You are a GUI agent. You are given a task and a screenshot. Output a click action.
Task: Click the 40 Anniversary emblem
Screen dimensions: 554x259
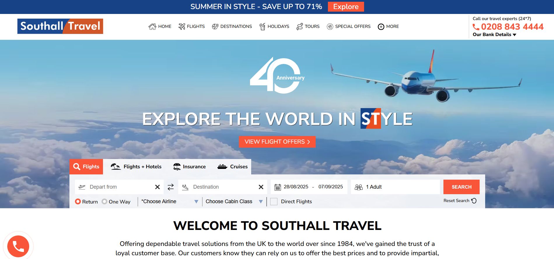point(277,75)
